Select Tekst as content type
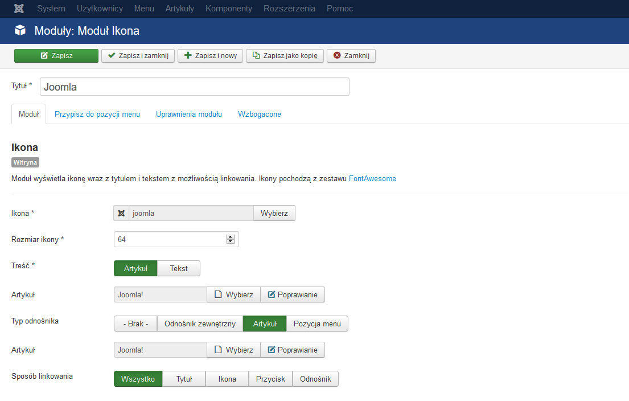 pyautogui.click(x=179, y=268)
